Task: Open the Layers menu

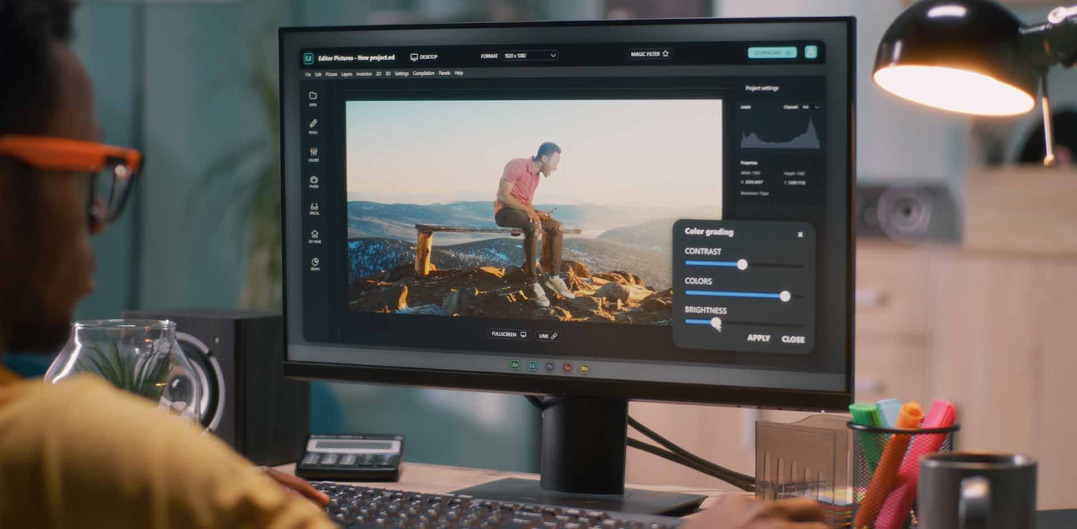Action: point(347,74)
